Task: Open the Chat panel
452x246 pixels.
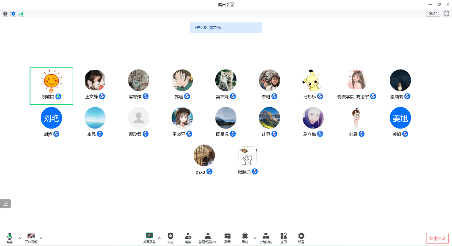Action: click(227, 237)
